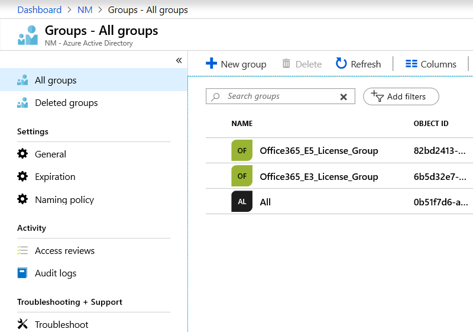This screenshot has height=332, width=473.
Task: Open Office365_E5_License_Group group
Action: pyautogui.click(x=319, y=150)
